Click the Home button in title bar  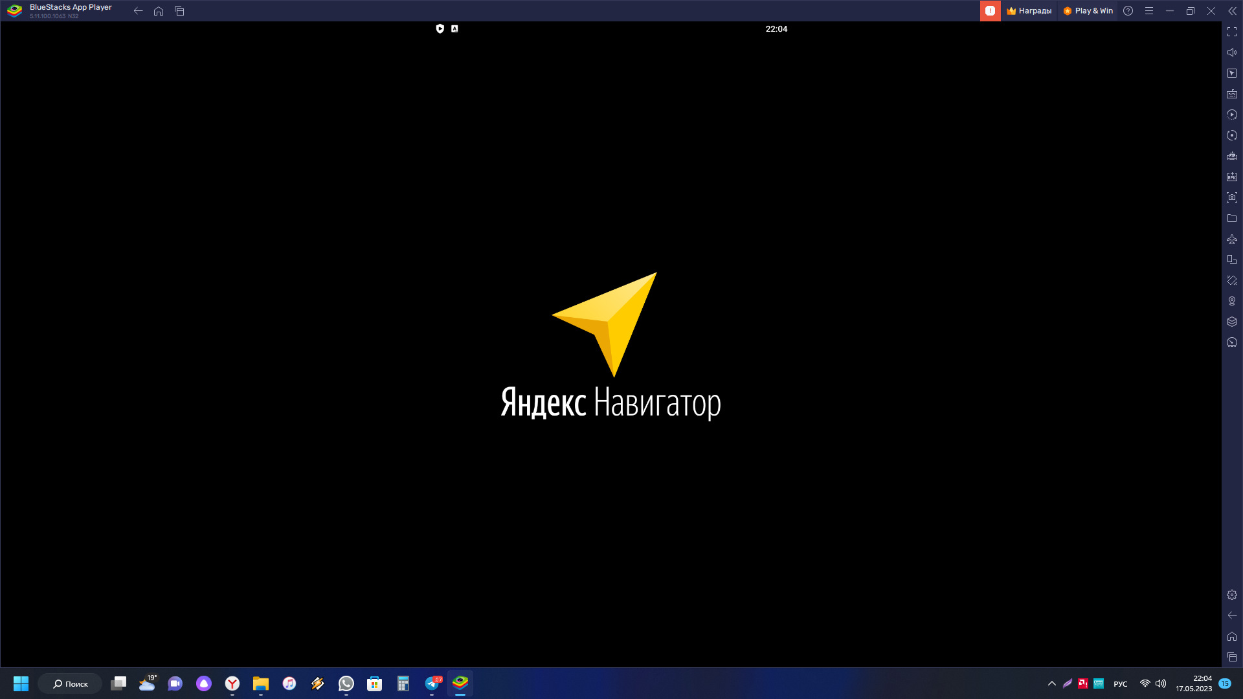(x=159, y=11)
